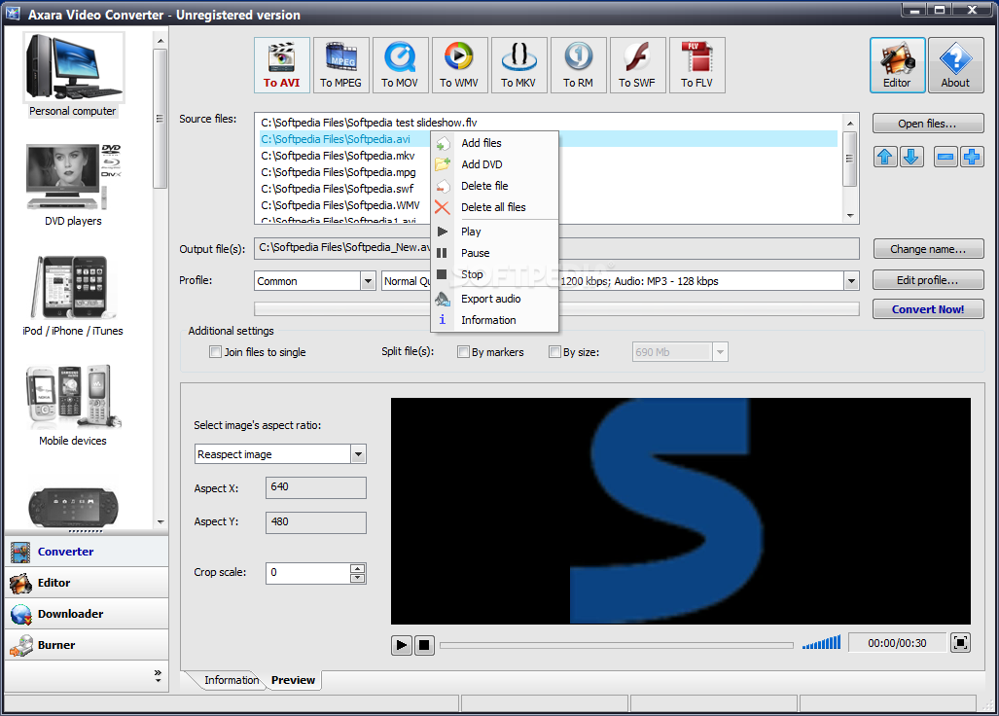Move selected file up with blue arrow
Screen dimensions: 999x716
[885, 157]
